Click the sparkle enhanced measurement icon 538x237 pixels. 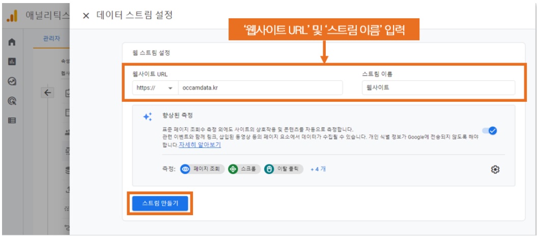[x=148, y=116]
